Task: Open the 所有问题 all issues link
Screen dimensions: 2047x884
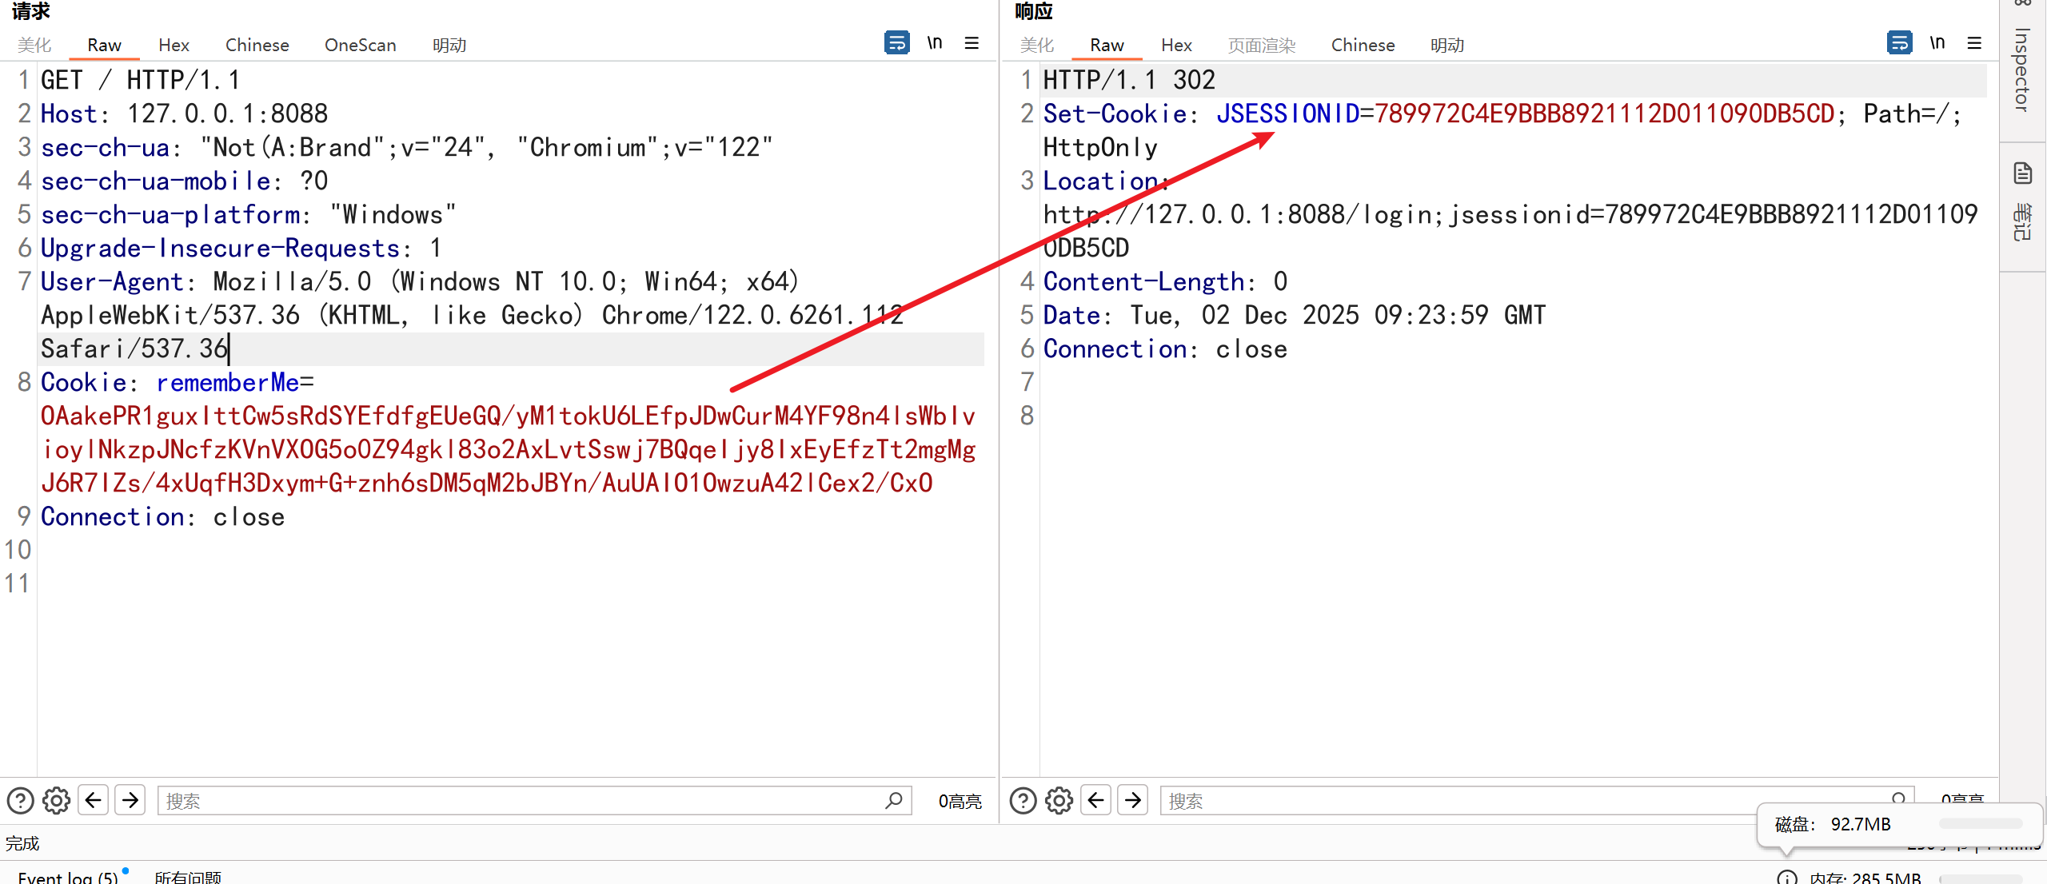Action: 188,877
